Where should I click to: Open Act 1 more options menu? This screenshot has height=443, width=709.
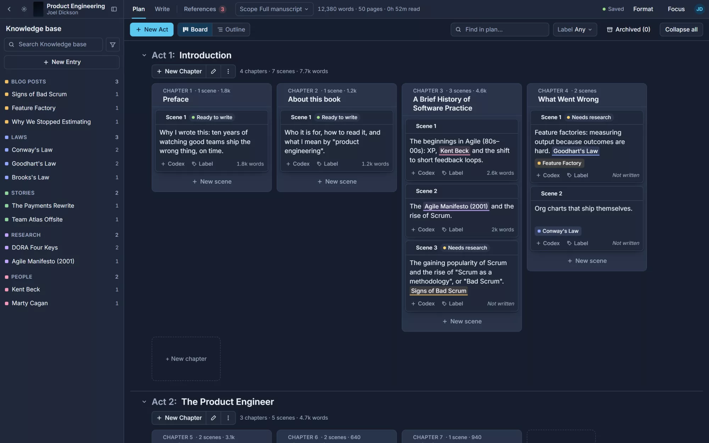[228, 71]
